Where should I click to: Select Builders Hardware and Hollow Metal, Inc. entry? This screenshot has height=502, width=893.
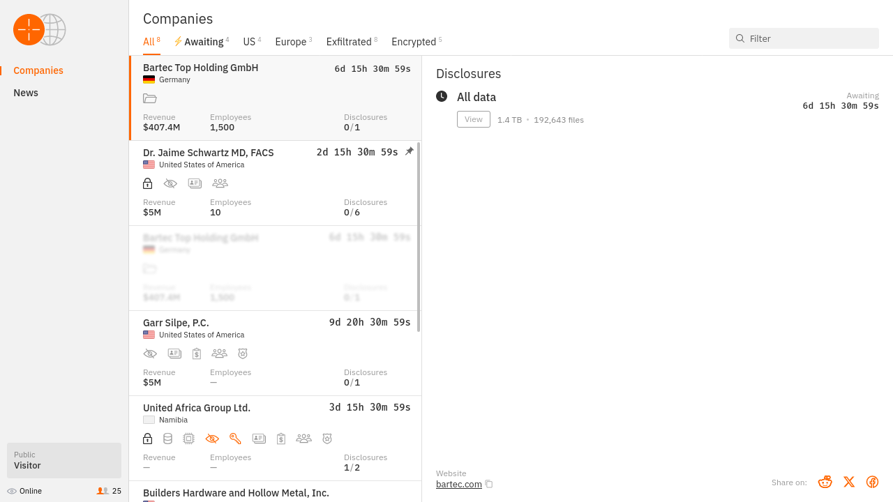tap(275, 492)
